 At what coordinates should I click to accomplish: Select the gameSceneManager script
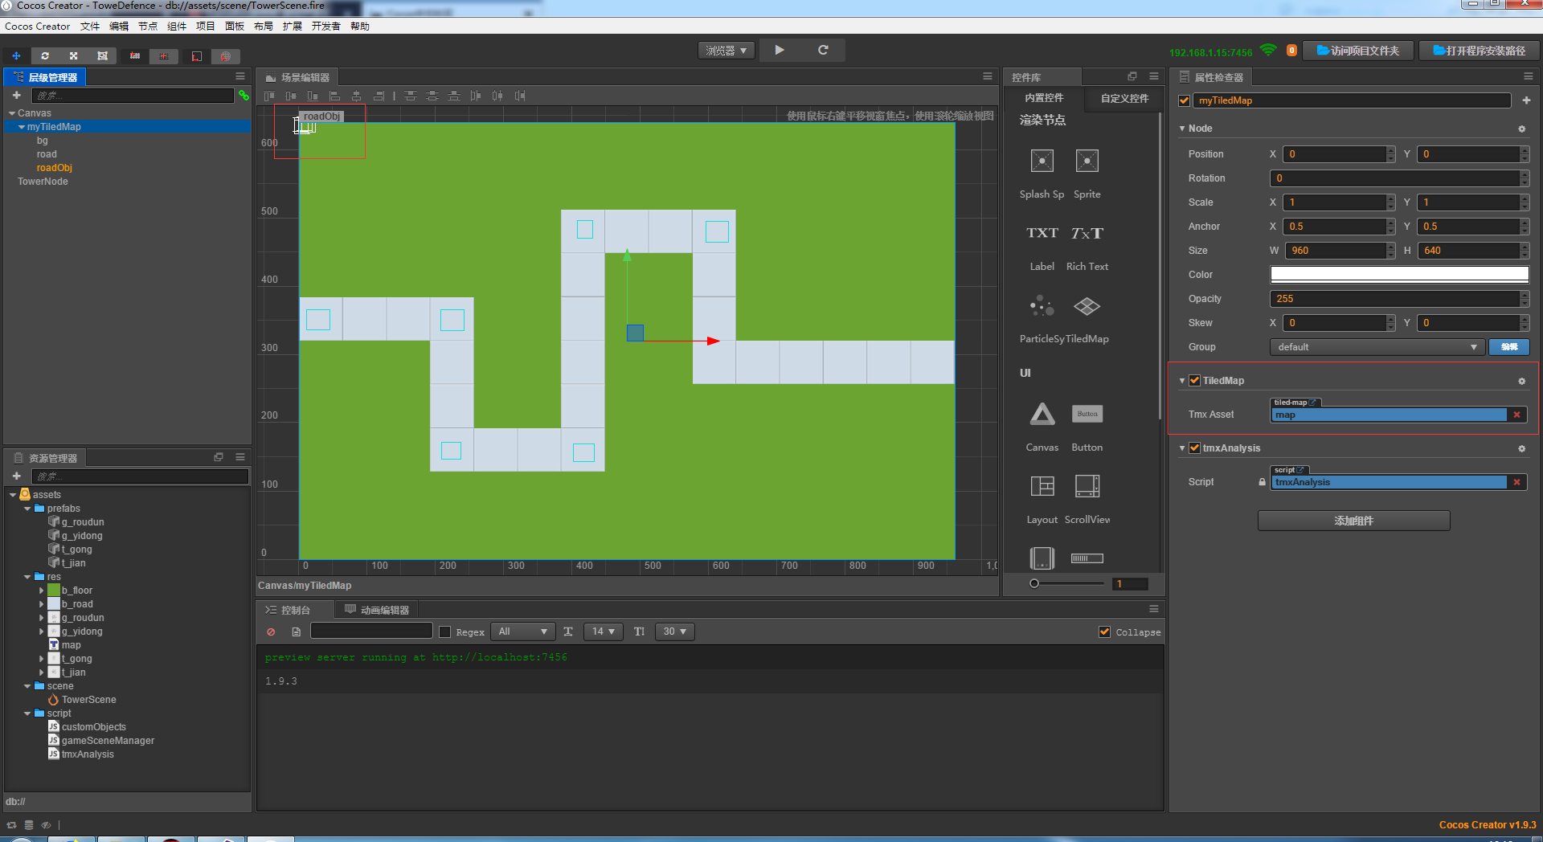108,741
